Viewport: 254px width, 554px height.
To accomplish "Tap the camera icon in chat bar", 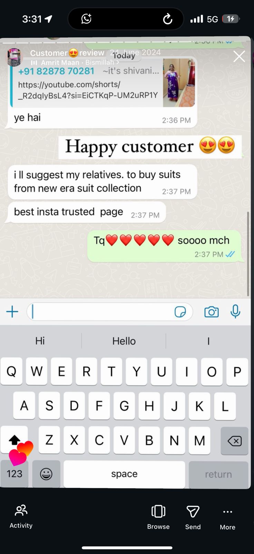I will point(212,312).
